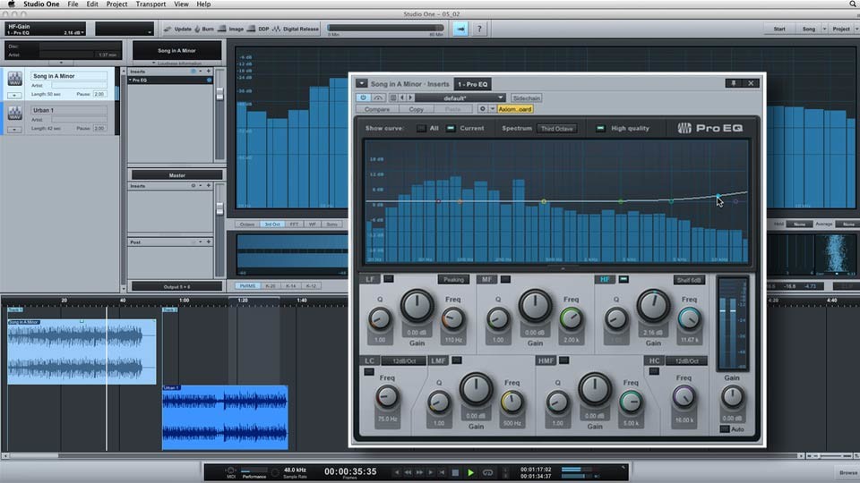Open the Third Octave spectrum dropdown

click(x=556, y=129)
